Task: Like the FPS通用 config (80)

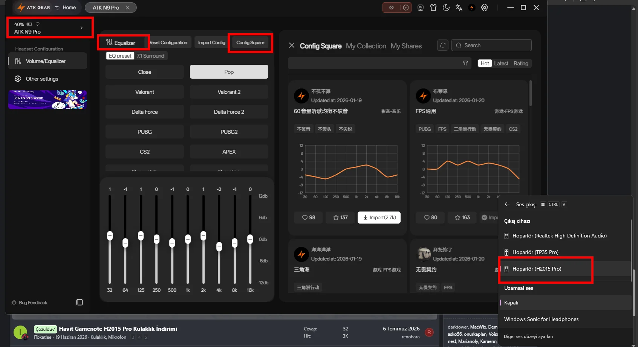Action: click(430, 218)
